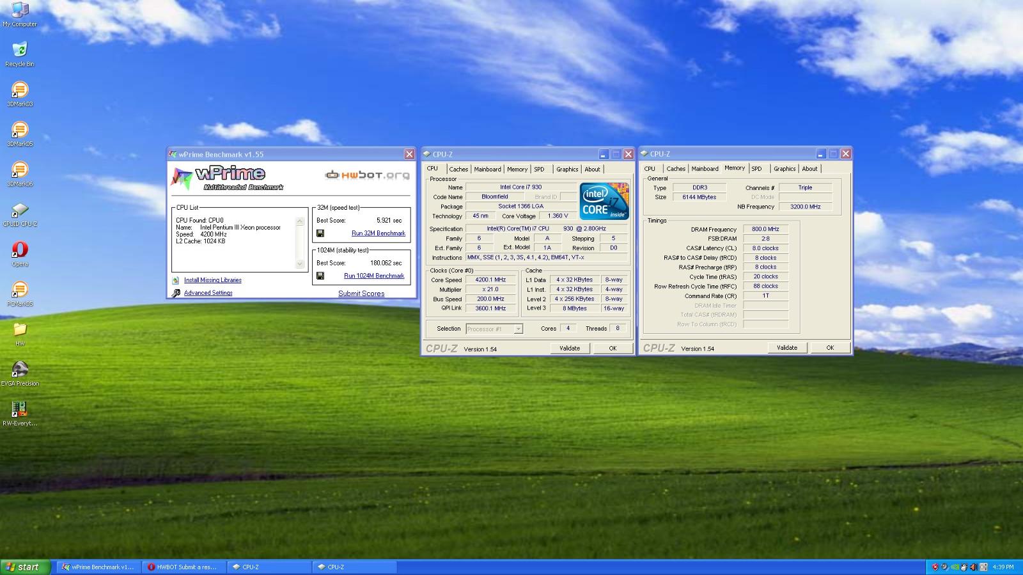This screenshot has width=1023, height=575.
Task: Click the Intel Core i7 logo in CPU-Z
Action: click(x=604, y=201)
